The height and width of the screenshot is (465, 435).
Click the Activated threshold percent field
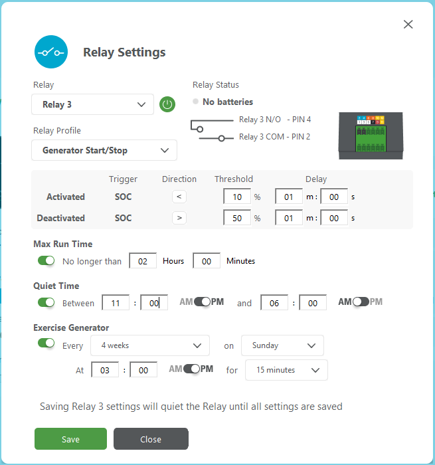point(237,197)
